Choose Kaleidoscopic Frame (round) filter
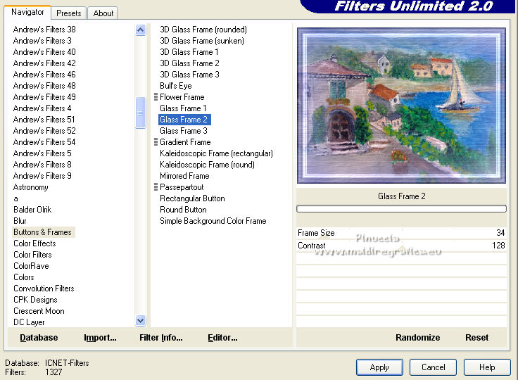Viewport: 518px width, 380px height. [207, 165]
